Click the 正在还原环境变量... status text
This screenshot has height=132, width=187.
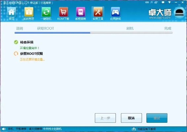point(32,59)
